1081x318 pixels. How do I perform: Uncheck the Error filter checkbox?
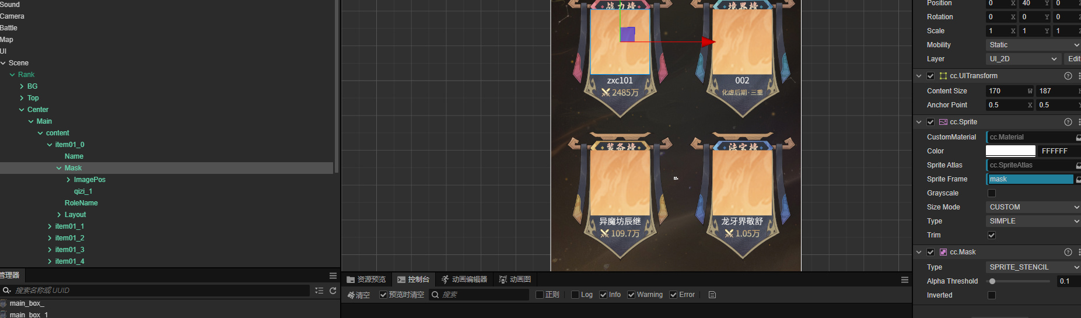[x=673, y=295]
